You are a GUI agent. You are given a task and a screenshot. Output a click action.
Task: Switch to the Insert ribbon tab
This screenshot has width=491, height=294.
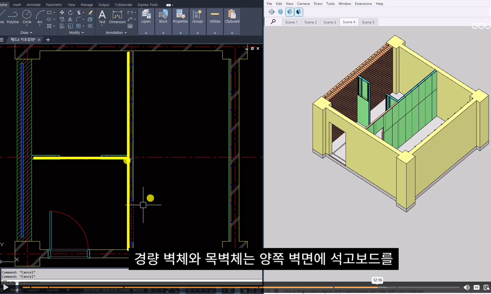pos(17,5)
